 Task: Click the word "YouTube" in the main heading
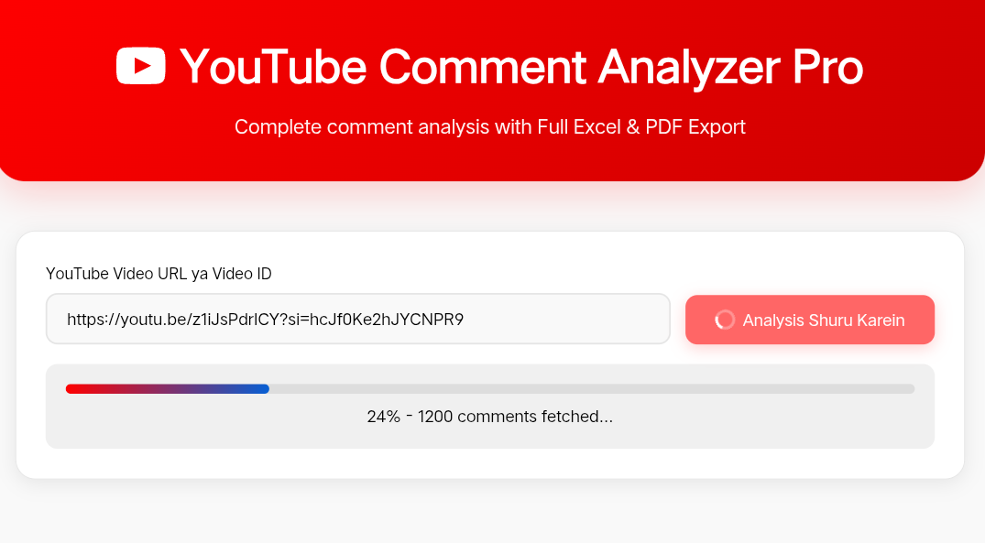pos(273,67)
